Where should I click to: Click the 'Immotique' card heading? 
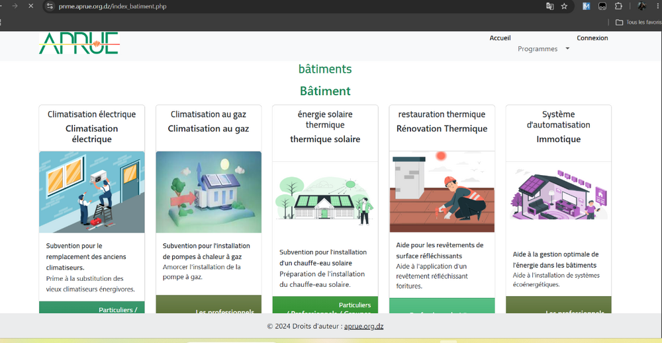[559, 139]
